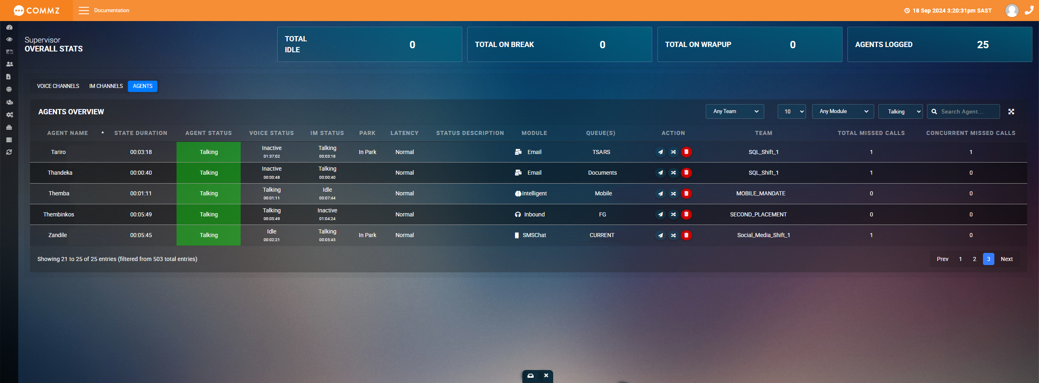Screen dimensions: 1039x383
Task: Delete Zandile using the red trash icon
Action: pyautogui.click(x=687, y=235)
